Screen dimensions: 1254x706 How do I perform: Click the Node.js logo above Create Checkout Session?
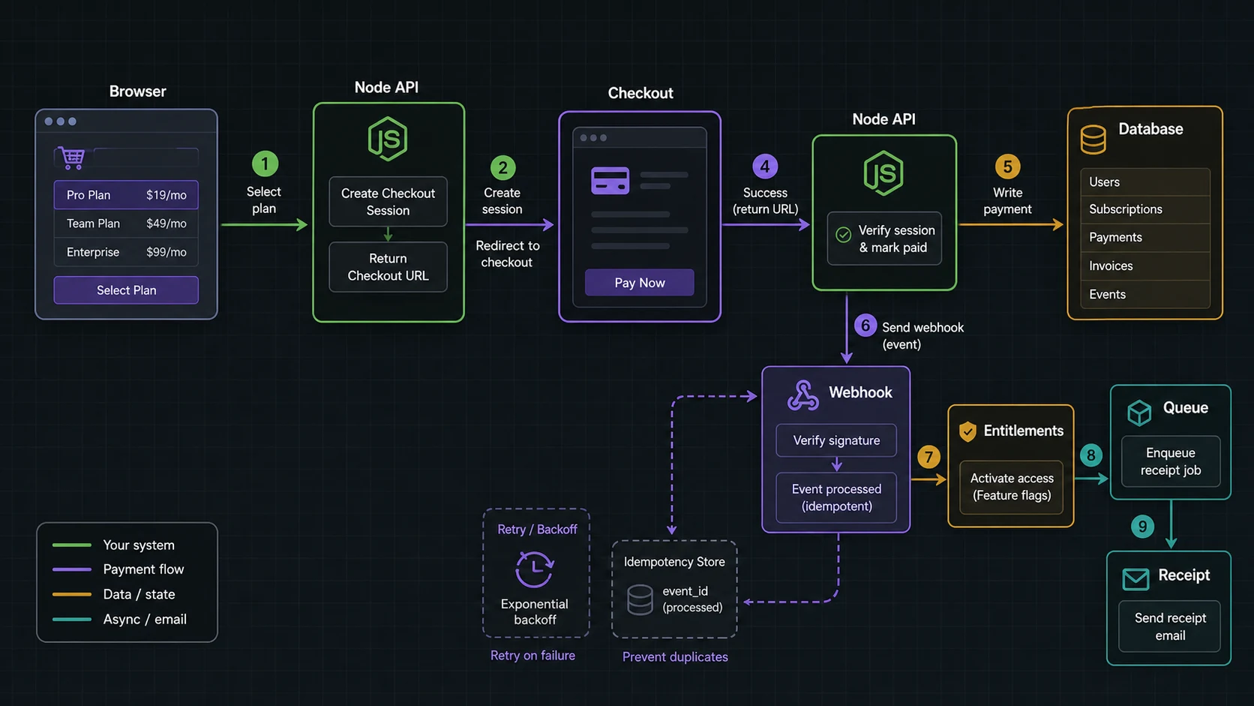click(387, 139)
